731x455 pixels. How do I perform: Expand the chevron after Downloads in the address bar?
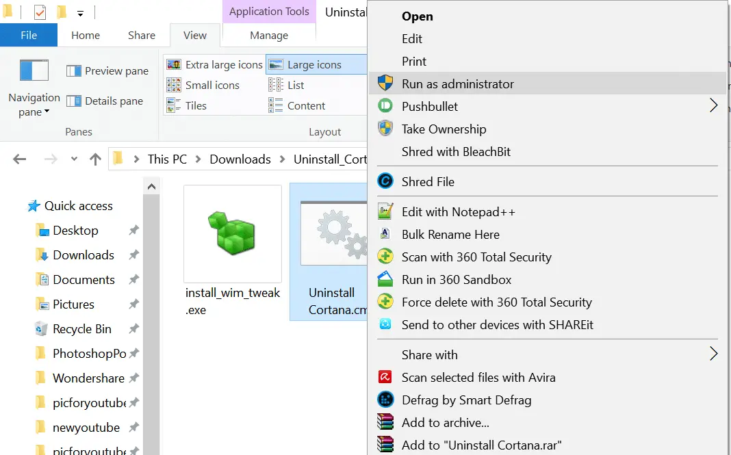point(282,159)
